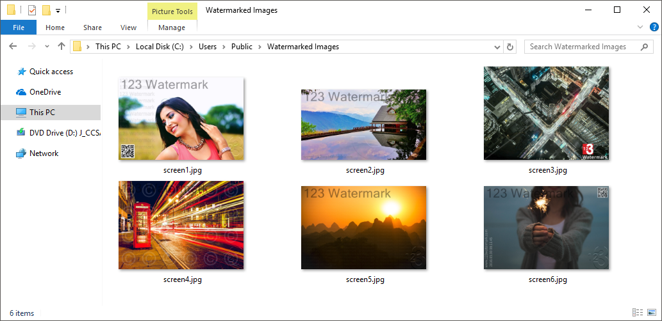The width and height of the screenshot is (662, 321).
Task: Select Quick access in navigation pane
Action: click(51, 72)
